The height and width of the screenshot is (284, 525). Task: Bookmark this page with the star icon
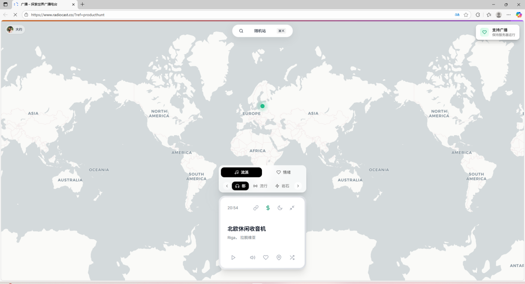(466, 15)
